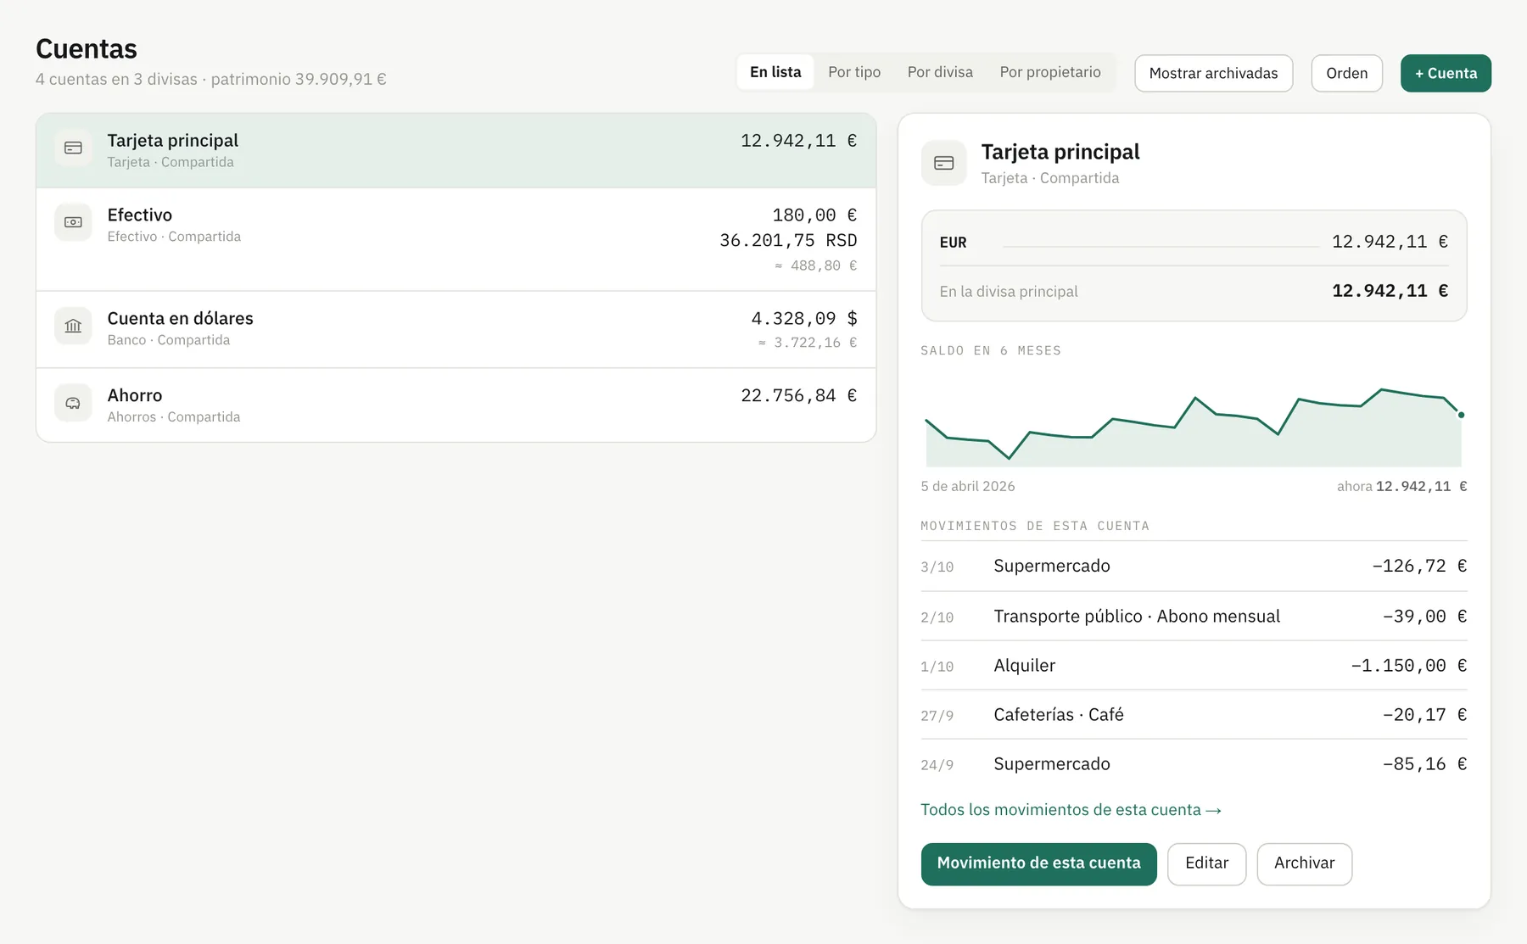Click the EUR balance row label
Image resolution: width=1527 pixels, height=944 pixels.
(953, 243)
